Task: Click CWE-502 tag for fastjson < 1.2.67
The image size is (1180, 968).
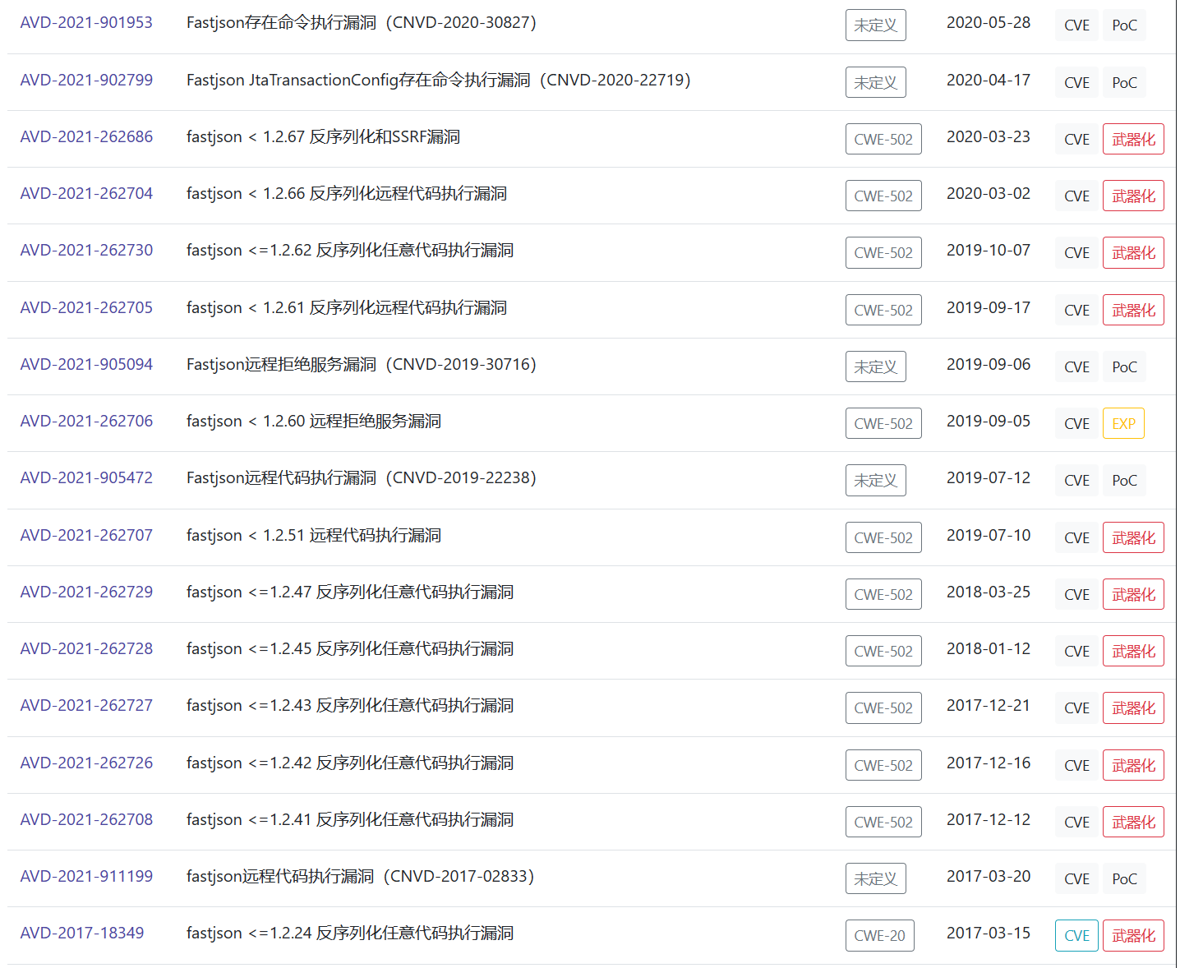Action: (x=883, y=139)
